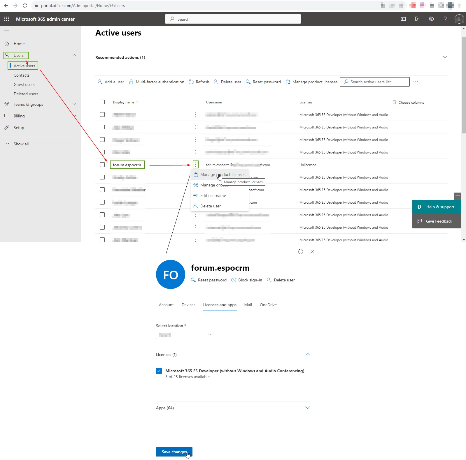Expand the Apps (64) section
Viewport: 466px width, 460px height.
pos(307,408)
